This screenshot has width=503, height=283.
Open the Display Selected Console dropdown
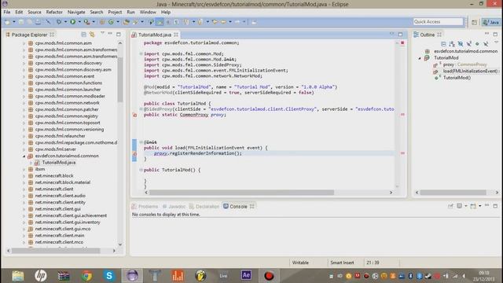[466, 206]
